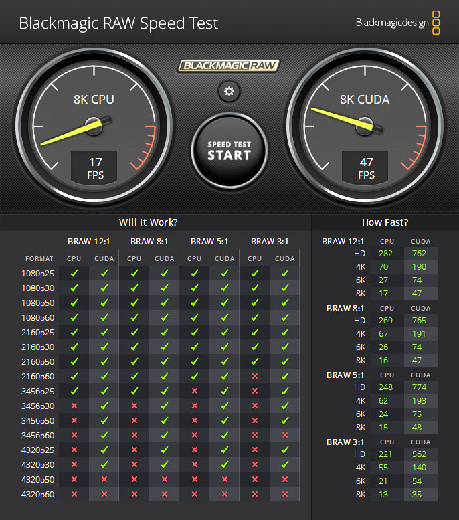The image size is (459, 520).
Task: Click BRAW 3:1 8K CUDA value 35
Action: point(417,494)
